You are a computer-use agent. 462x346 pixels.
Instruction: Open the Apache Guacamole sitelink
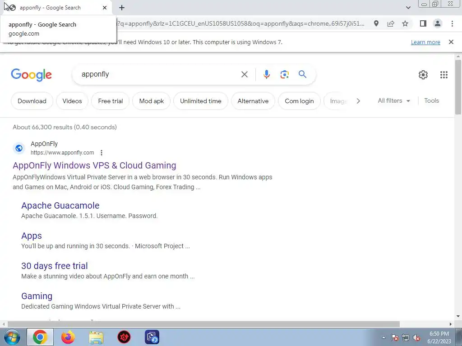60,205
